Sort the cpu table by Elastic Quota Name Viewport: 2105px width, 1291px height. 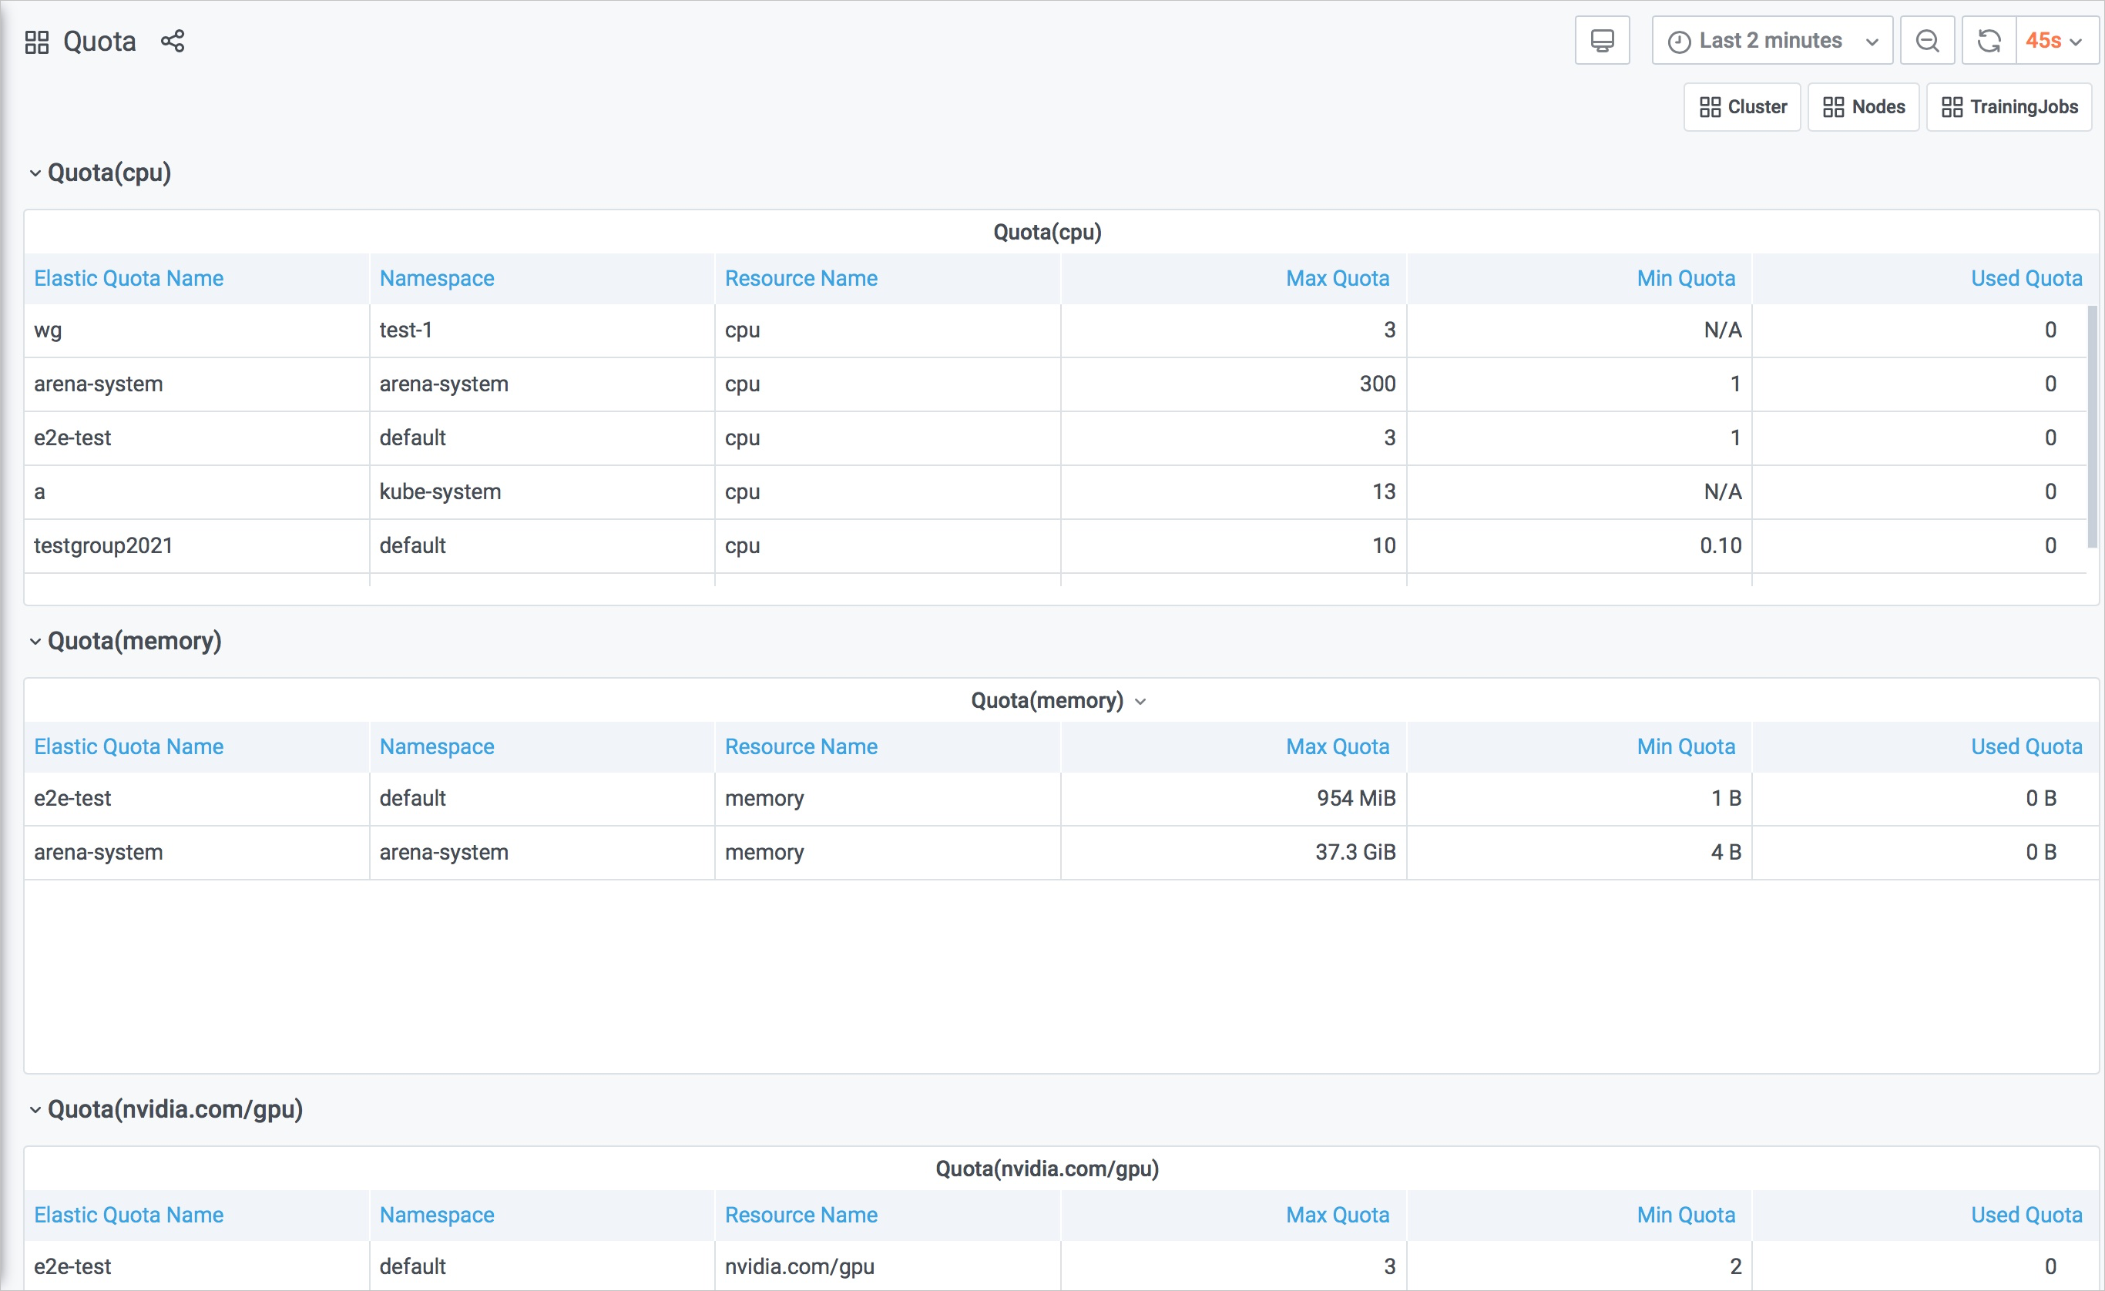pos(129,279)
